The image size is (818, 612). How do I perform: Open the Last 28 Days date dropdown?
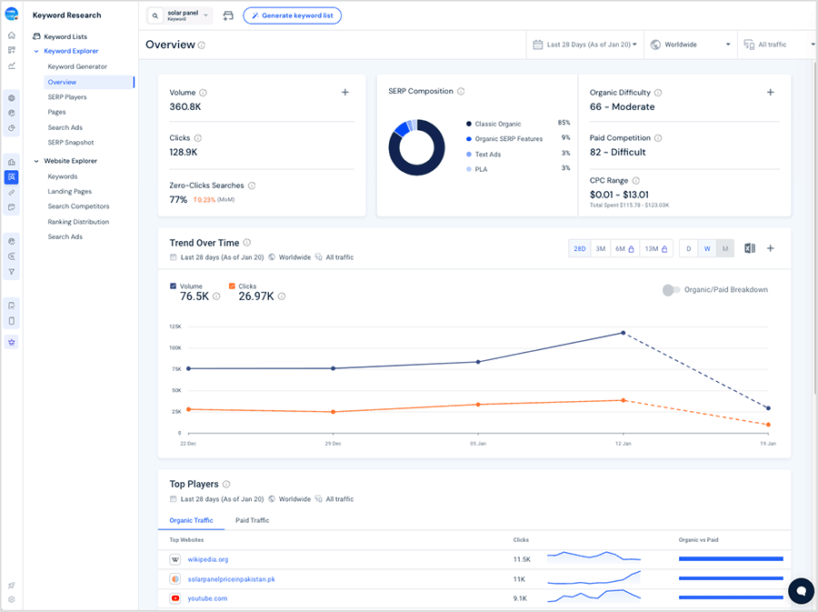[x=585, y=45]
